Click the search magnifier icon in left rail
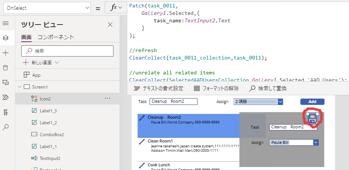The height and width of the screenshot is (170, 349). [x=6, y=127]
